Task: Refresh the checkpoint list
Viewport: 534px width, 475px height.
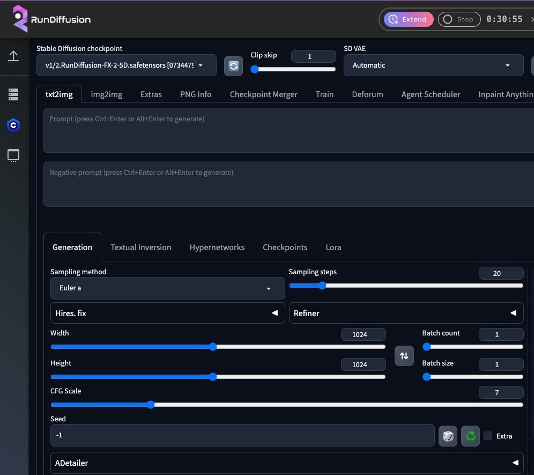Action: click(x=233, y=65)
